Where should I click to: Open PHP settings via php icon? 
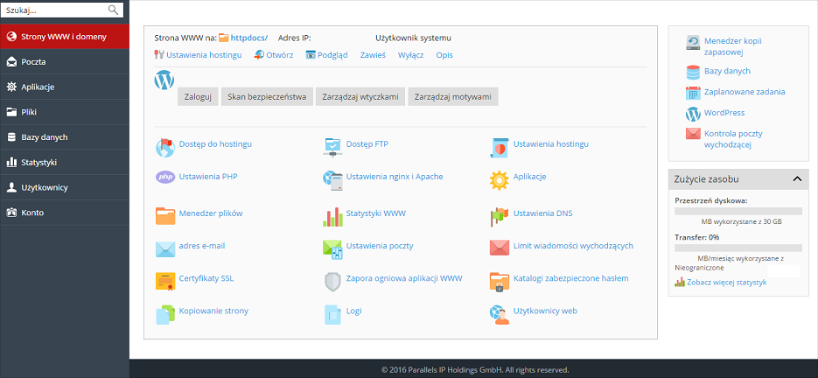click(x=165, y=177)
